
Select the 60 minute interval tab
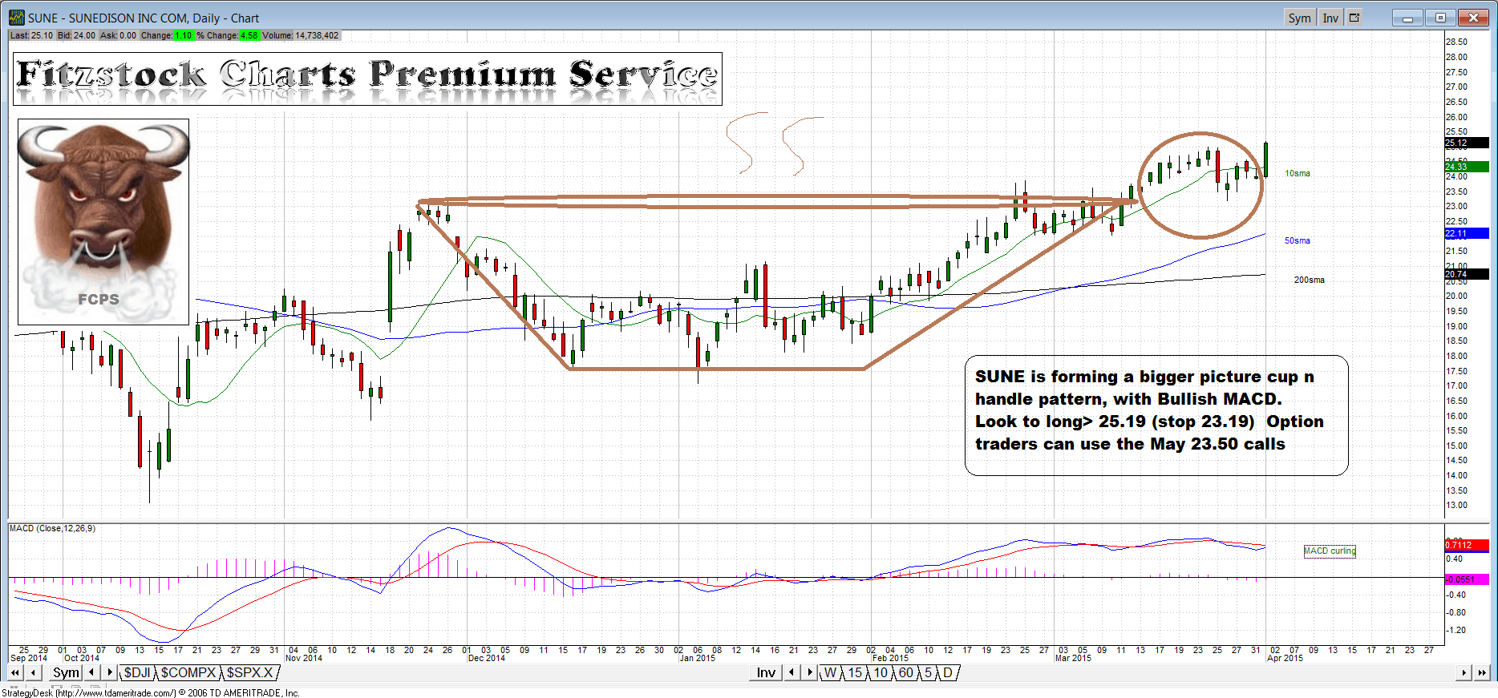coord(905,672)
